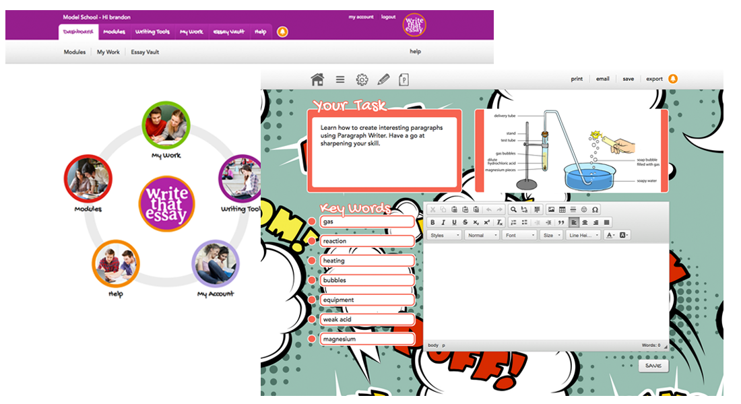This screenshot has height=404, width=741.
Task: Click the logout link
Action: tap(389, 17)
